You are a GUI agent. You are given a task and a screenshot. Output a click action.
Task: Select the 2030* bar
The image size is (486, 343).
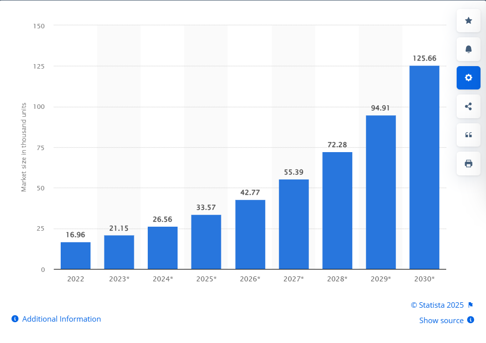click(424, 168)
